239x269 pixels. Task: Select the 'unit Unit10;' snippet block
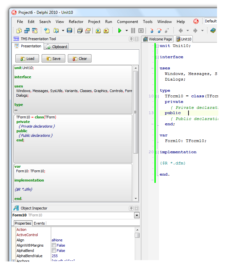click(x=73, y=89)
